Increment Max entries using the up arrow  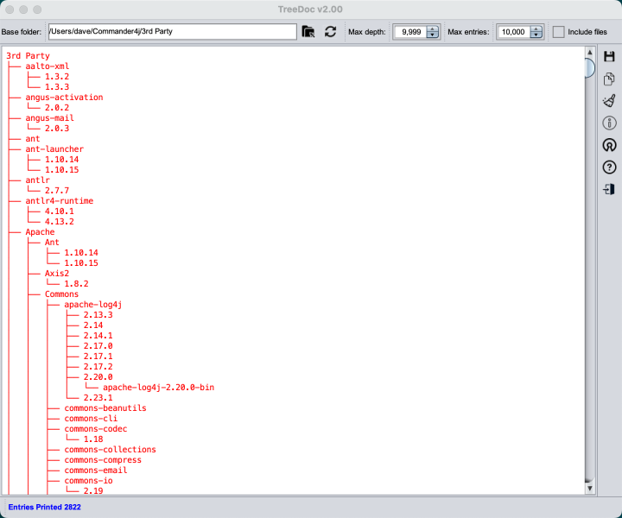[536, 28]
